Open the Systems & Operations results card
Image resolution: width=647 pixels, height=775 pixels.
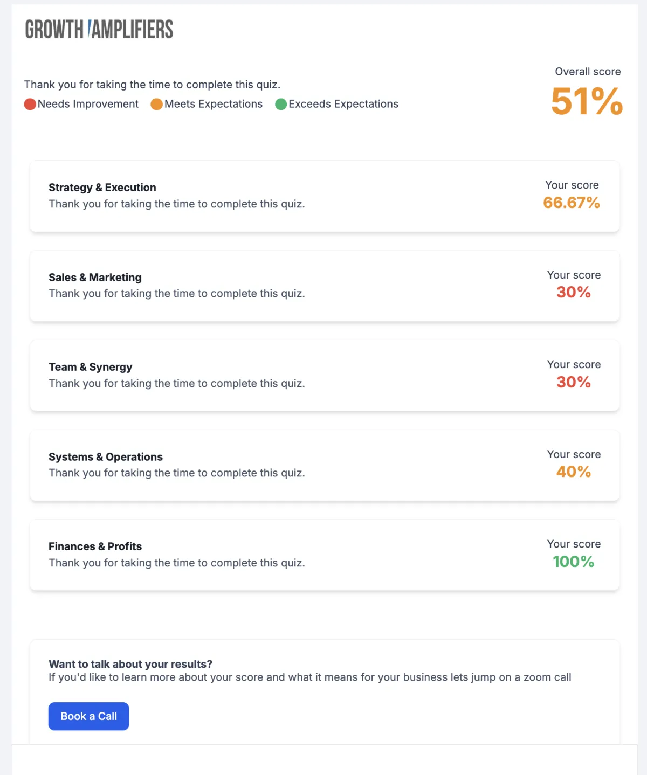point(323,465)
